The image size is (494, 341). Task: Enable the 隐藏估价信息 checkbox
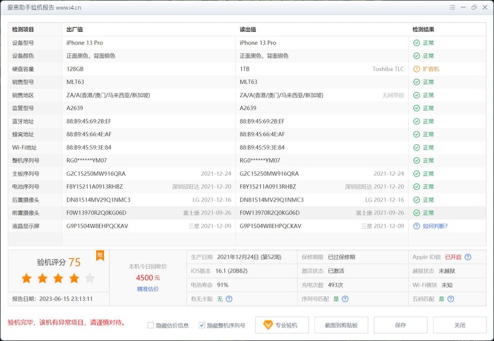pyautogui.click(x=151, y=325)
